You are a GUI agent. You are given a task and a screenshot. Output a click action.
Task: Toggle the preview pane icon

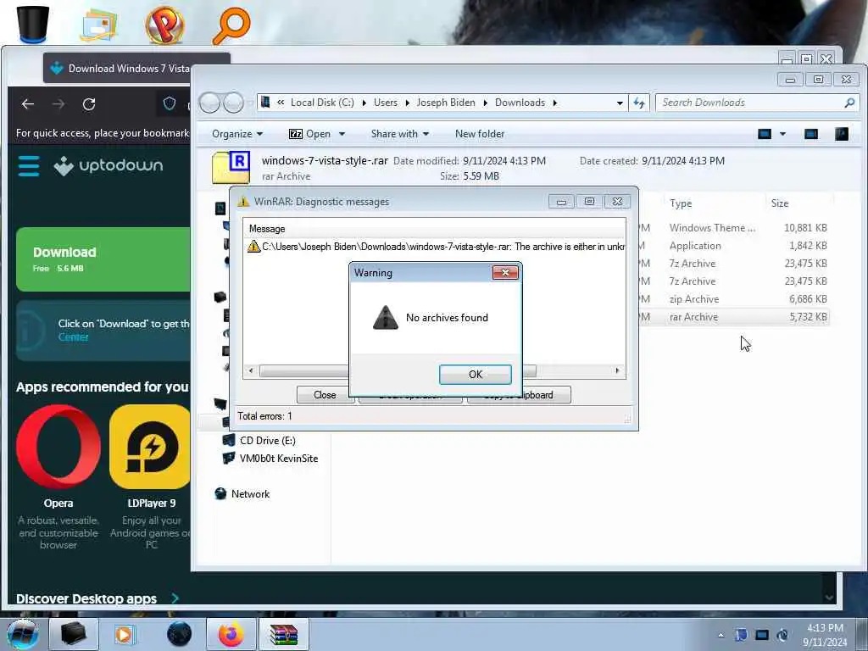(x=811, y=134)
